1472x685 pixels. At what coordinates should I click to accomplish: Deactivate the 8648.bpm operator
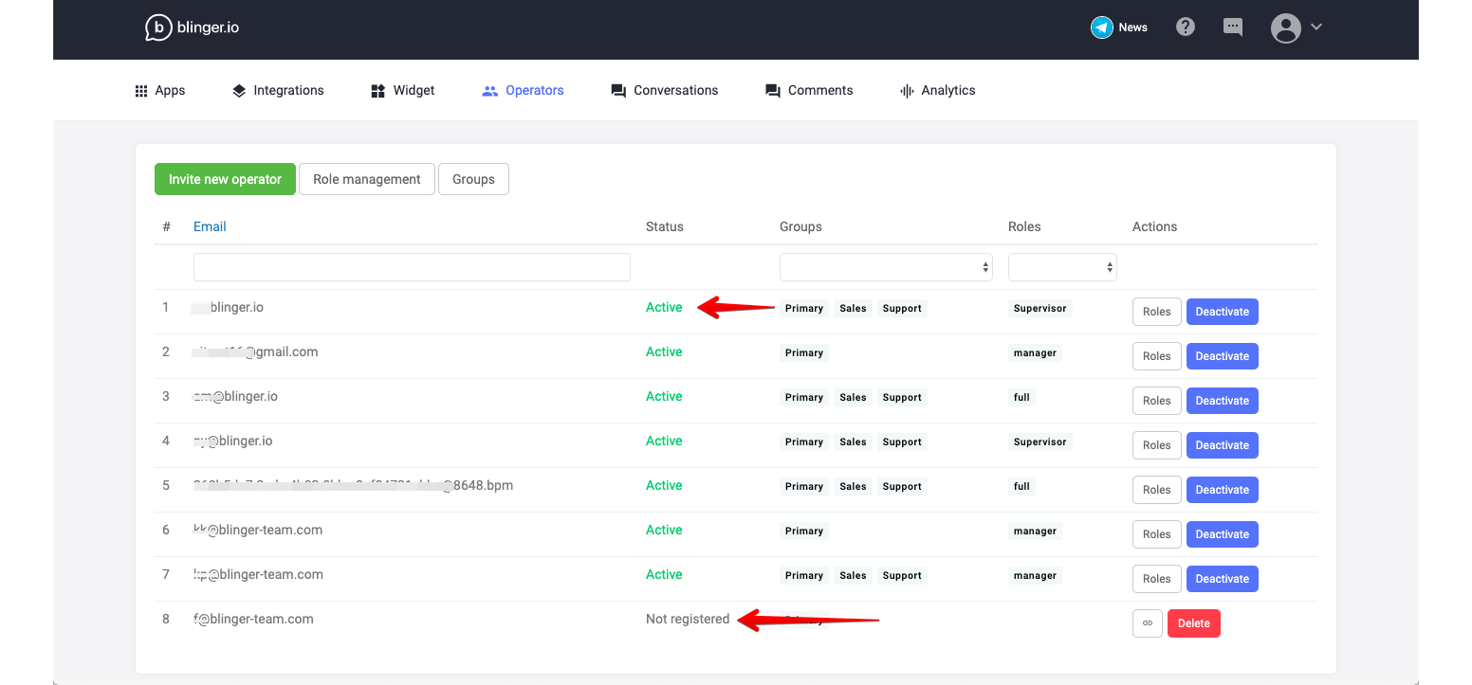click(1223, 490)
